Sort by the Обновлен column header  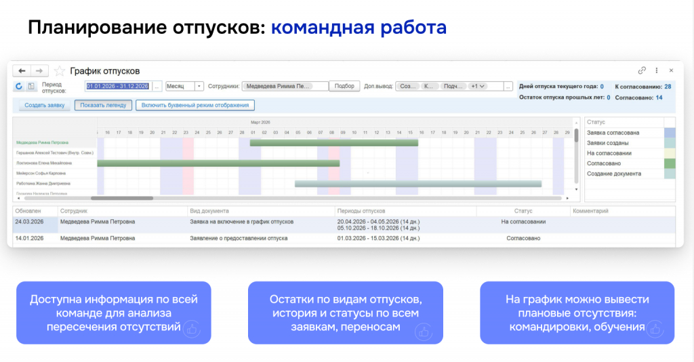click(x=35, y=211)
